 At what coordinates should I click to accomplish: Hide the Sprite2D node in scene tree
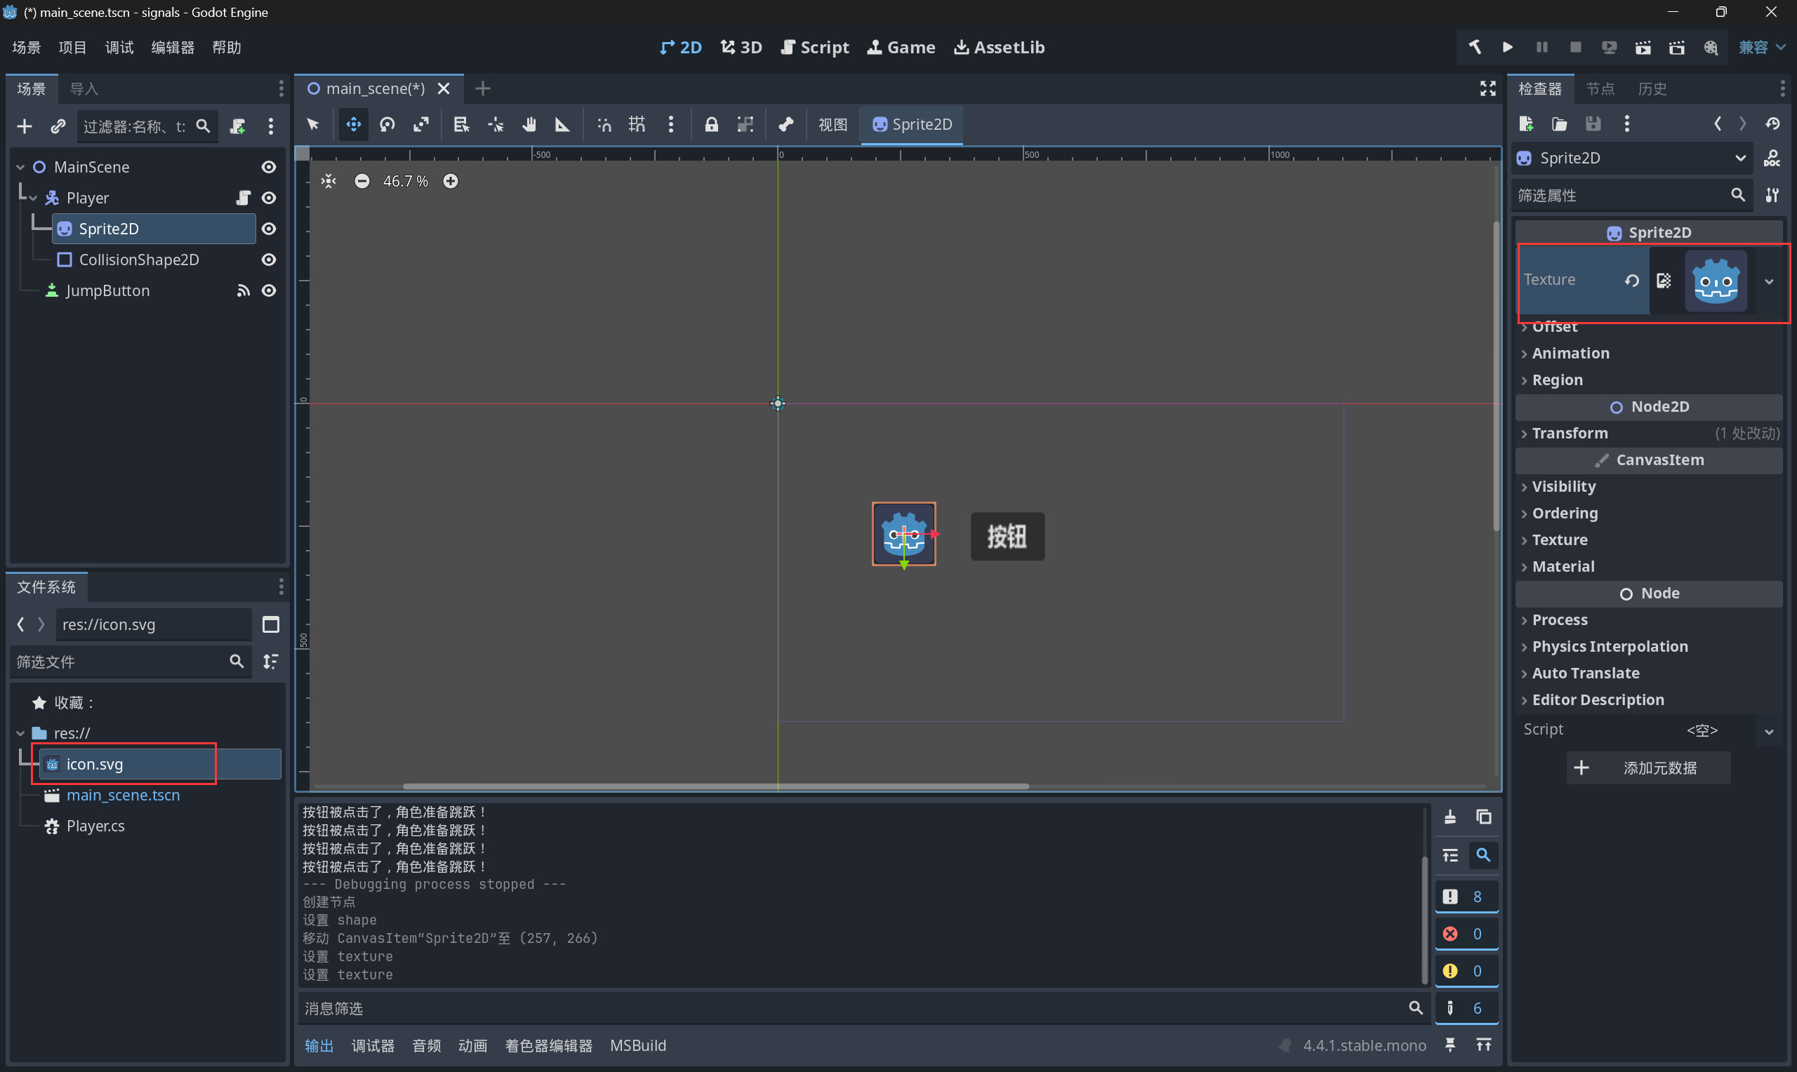pos(269,229)
